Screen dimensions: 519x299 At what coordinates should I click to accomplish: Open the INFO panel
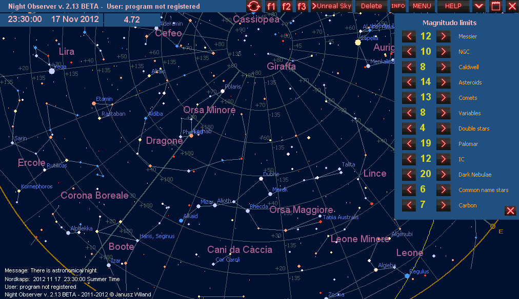(398, 6)
